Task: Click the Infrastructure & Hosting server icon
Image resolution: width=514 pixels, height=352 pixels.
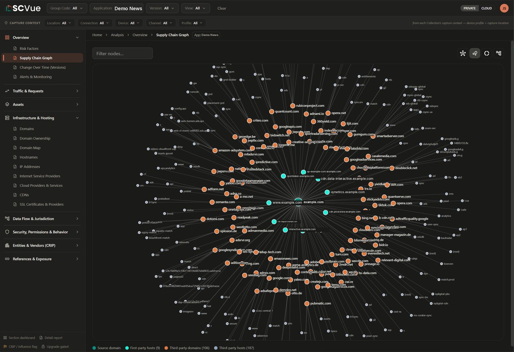Action: pos(7,118)
